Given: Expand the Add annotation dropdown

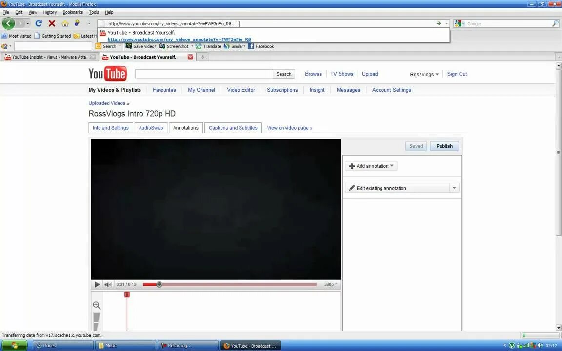Looking at the screenshot, I should 391,166.
